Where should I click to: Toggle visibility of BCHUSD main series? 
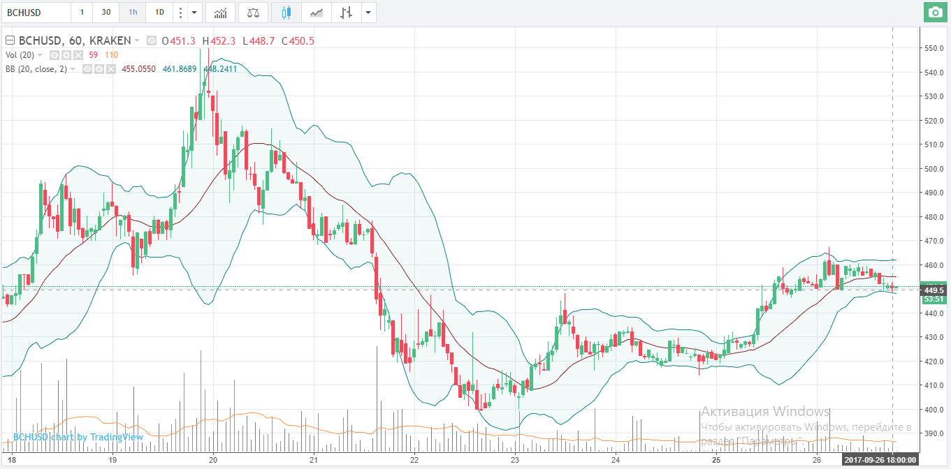(x=151, y=41)
